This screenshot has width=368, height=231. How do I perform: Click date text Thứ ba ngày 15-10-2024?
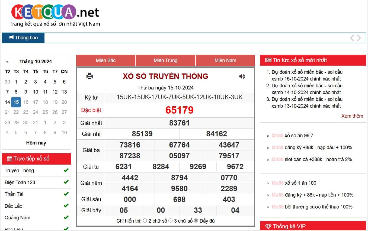(x=165, y=88)
